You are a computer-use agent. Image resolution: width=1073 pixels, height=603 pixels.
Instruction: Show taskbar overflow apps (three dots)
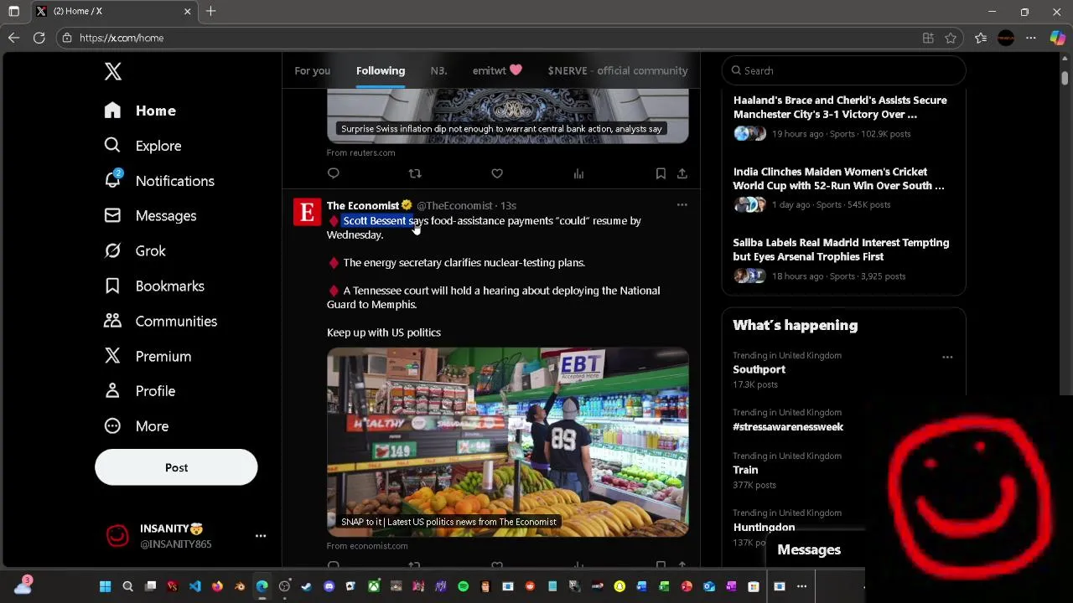point(801,587)
